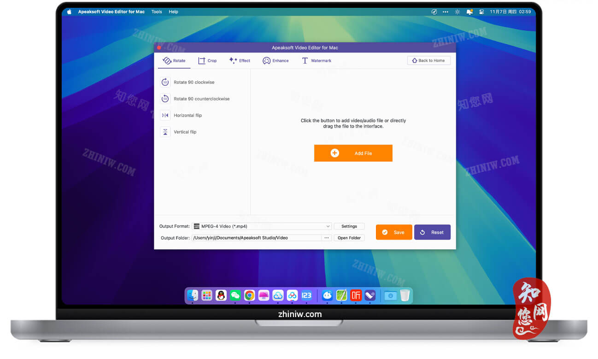Switch to the Crop tab

pos(207,60)
